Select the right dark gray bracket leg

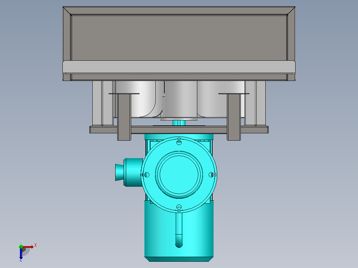pyautogui.click(x=234, y=117)
